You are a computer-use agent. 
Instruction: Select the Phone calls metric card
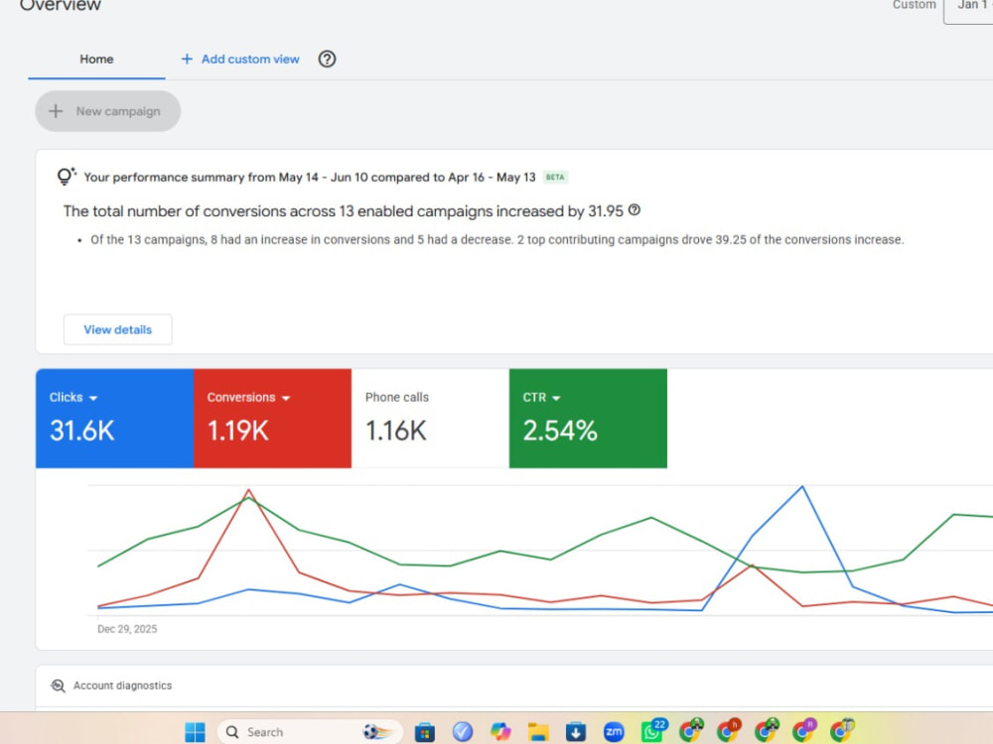pyautogui.click(x=430, y=419)
